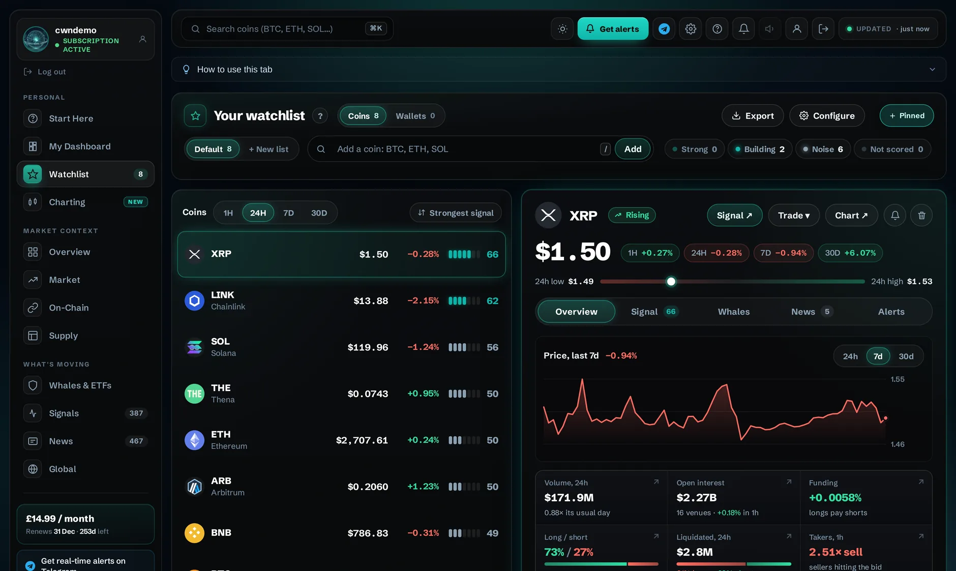
Task: Click the sign-out arrow icon in top bar
Action: [823, 29]
